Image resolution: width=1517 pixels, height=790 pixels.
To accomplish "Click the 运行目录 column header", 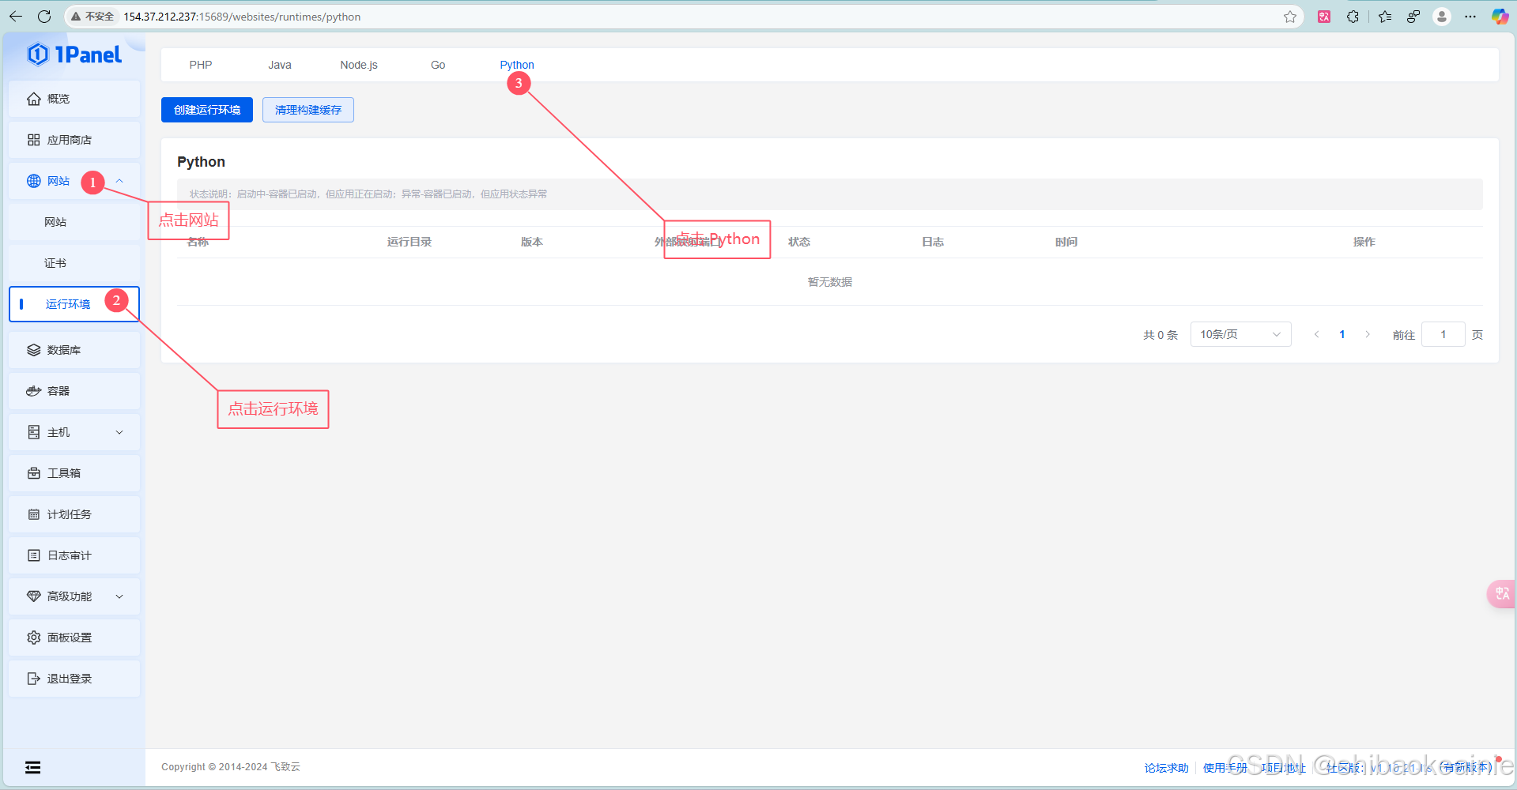I will point(409,242).
